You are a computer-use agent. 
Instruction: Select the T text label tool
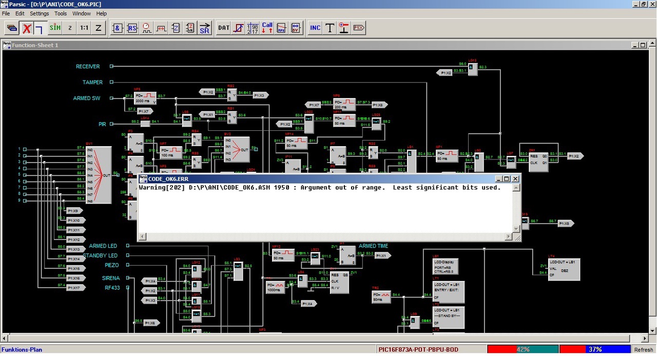330,28
